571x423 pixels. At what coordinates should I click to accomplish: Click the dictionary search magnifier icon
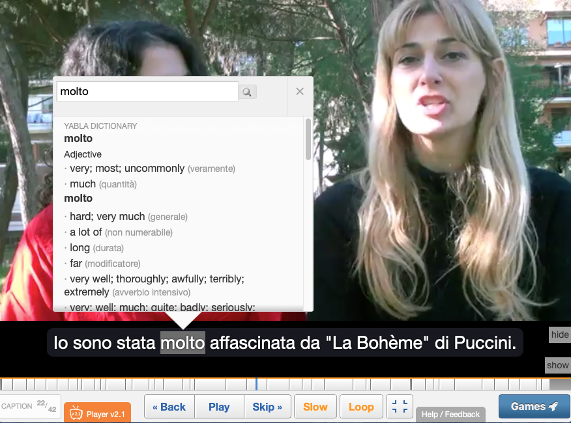click(x=247, y=92)
